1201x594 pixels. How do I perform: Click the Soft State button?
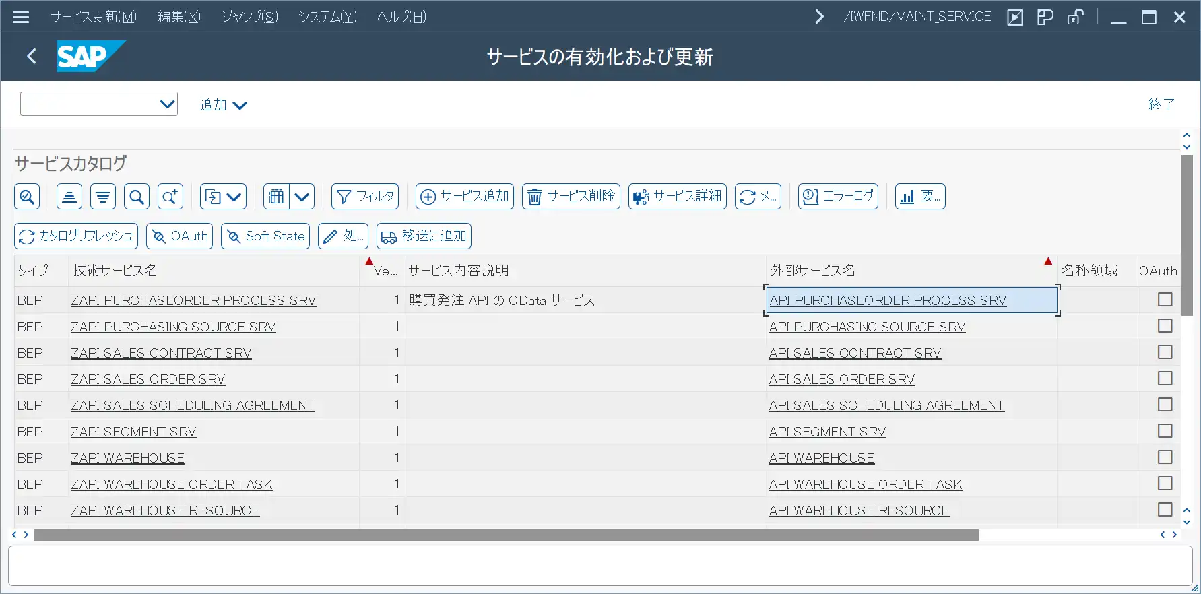[265, 236]
